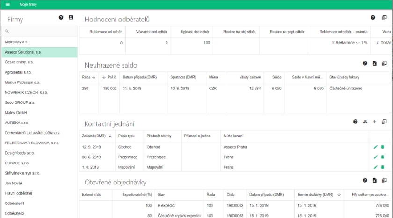Select Agrometall s.r.o. company
393x218 pixels.
click(40, 72)
